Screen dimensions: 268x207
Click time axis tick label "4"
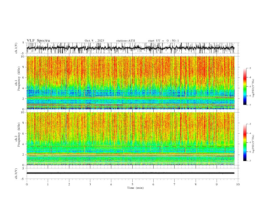111,184
